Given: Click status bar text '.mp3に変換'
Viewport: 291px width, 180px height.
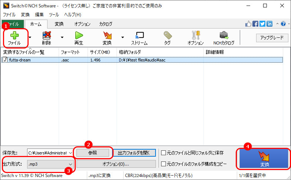Looking at the screenshot, I should (x=99, y=176).
